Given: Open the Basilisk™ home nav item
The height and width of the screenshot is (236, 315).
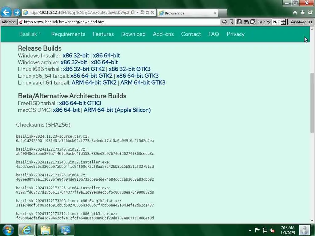Looking at the screenshot, I should click(30, 34).
